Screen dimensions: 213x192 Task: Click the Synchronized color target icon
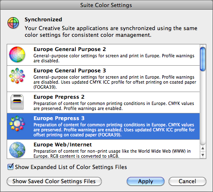[13, 23]
